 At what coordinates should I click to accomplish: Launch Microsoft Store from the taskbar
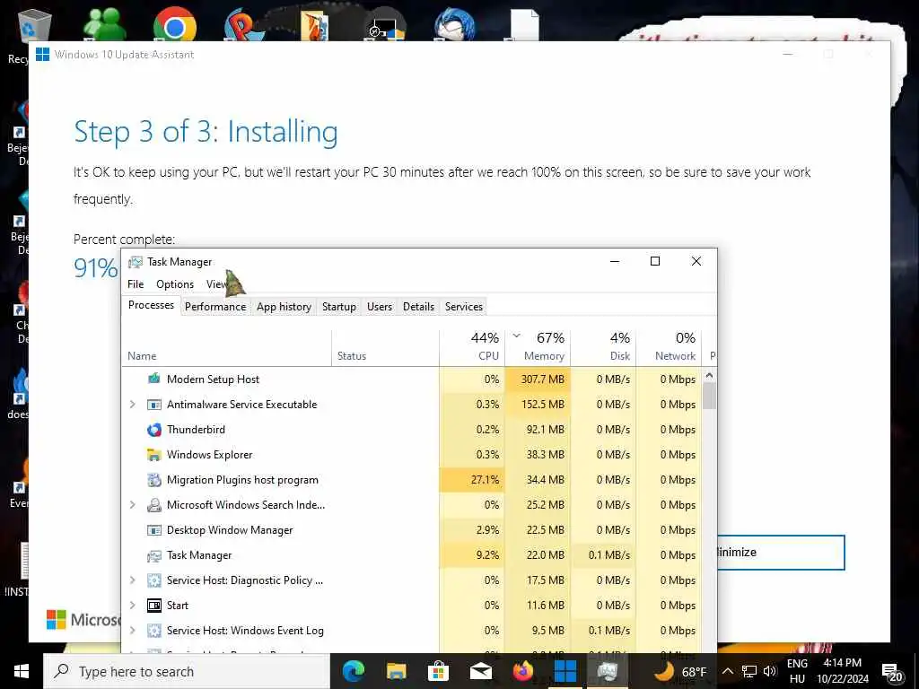438,671
